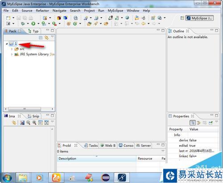Open the media player taskbar icon

click(x=39, y=178)
